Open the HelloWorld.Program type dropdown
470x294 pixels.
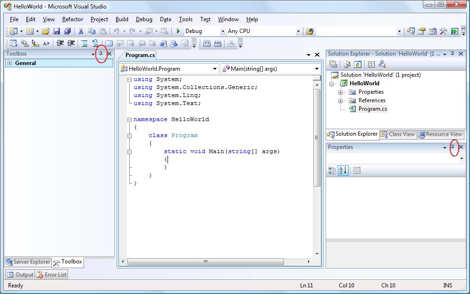coord(215,69)
